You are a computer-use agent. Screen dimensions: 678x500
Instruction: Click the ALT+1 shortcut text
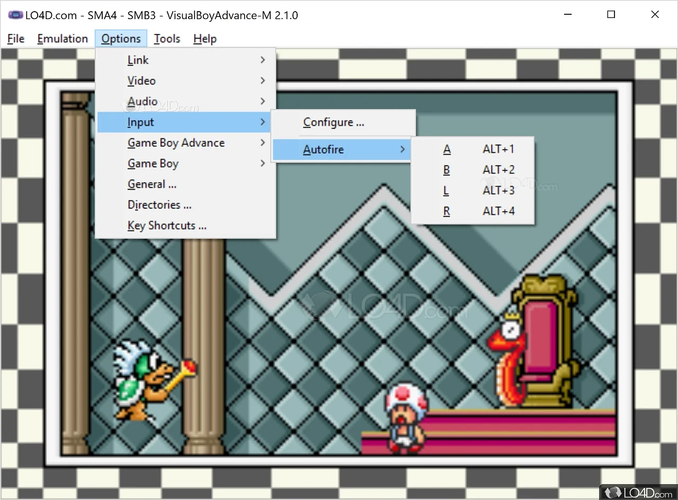click(x=498, y=149)
